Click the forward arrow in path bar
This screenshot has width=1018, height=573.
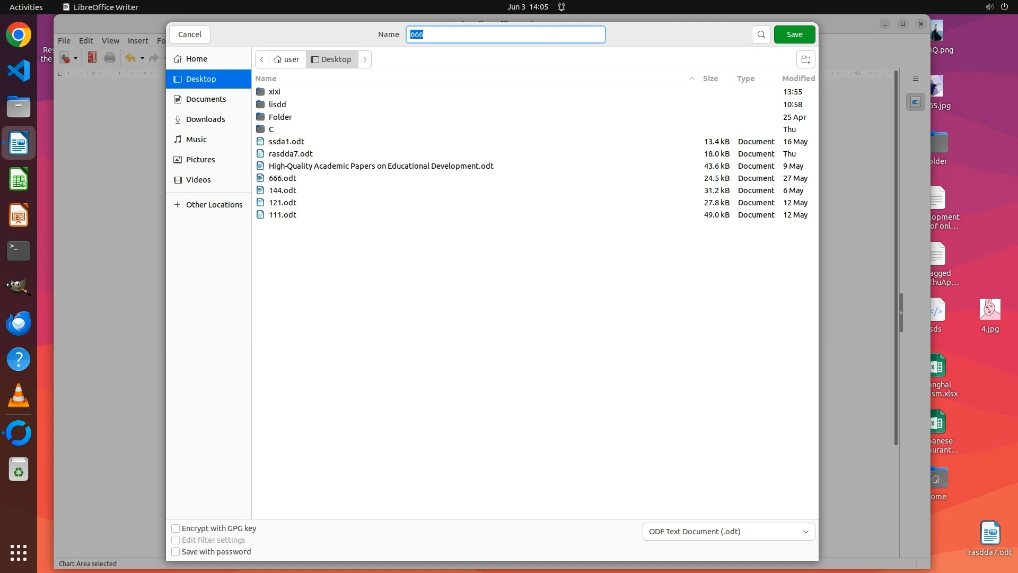(x=365, y=59)
